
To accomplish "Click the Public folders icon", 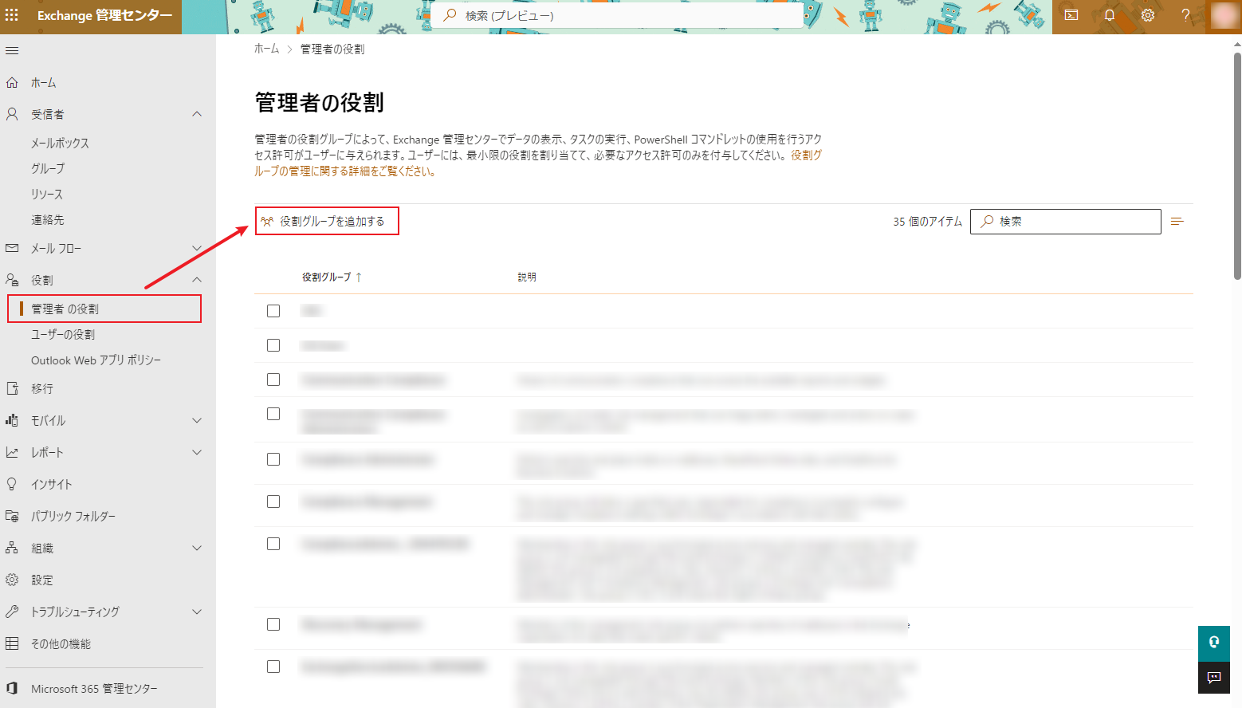I will [x=12, y=516].
